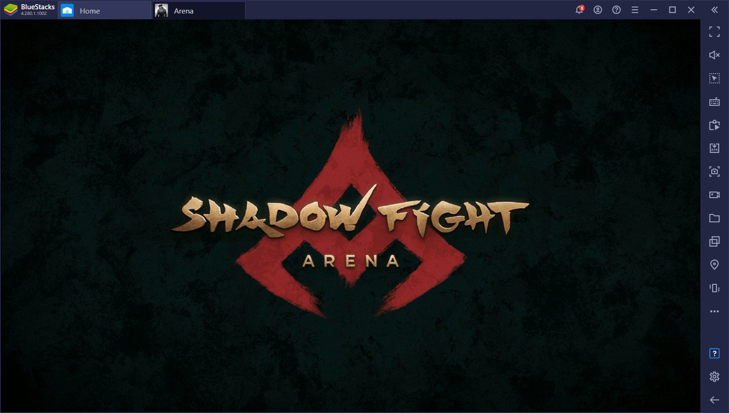Screen dimensions: 729x413
Task: Select the Arena game tab
Action: pyautogui.click(x=199, y=10)
